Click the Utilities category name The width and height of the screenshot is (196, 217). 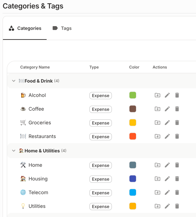click(37, 206)
